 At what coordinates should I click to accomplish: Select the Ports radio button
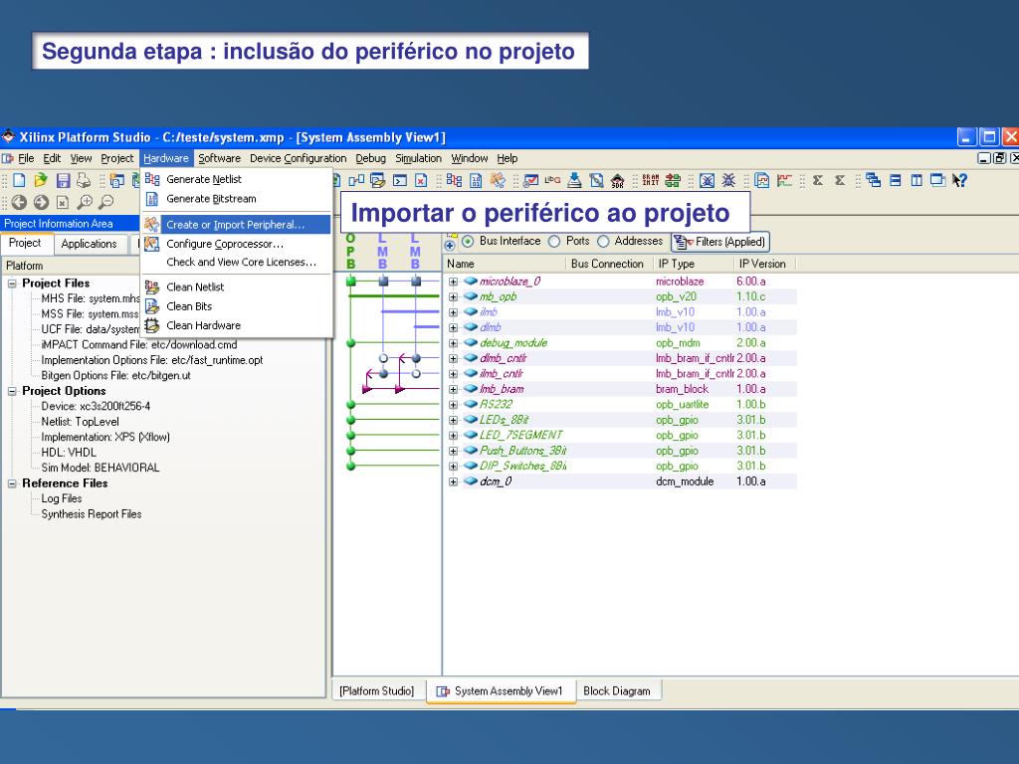[554, 242]
